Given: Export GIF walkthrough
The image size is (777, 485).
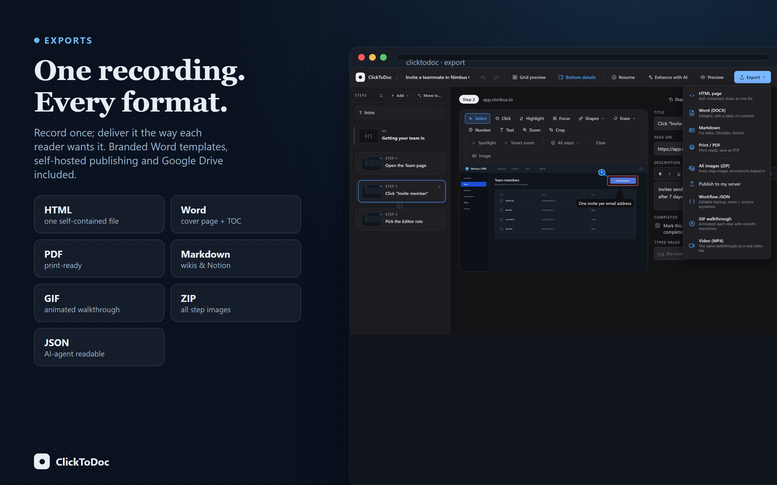Looking at the screenshot, I should (727, 224).
